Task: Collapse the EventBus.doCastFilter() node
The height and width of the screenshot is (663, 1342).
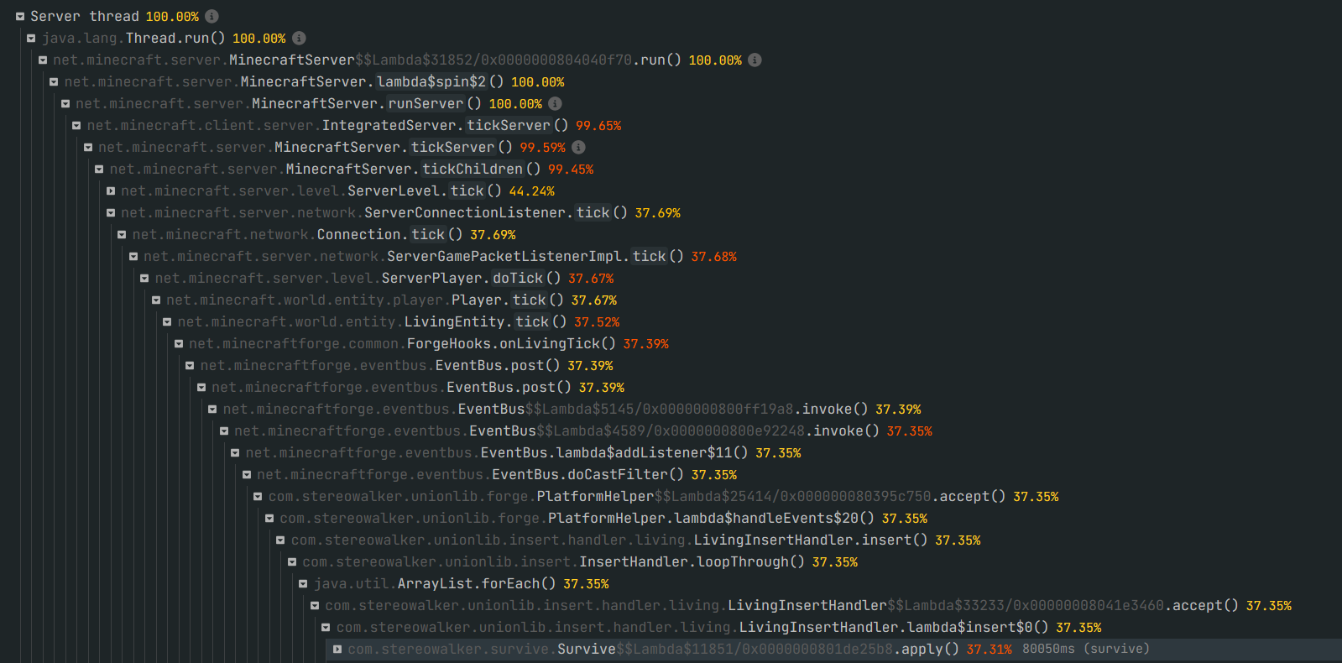Action: [x=247, y=475]
